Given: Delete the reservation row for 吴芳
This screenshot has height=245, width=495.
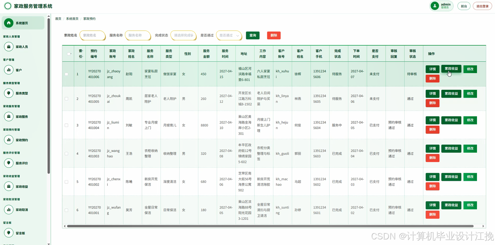Looking at the screenshot, I should click(432, 215).
